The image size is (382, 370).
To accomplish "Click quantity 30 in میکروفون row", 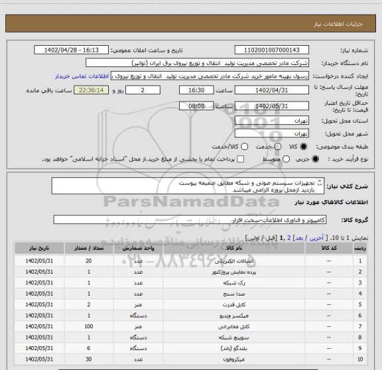I will point(89,359).
